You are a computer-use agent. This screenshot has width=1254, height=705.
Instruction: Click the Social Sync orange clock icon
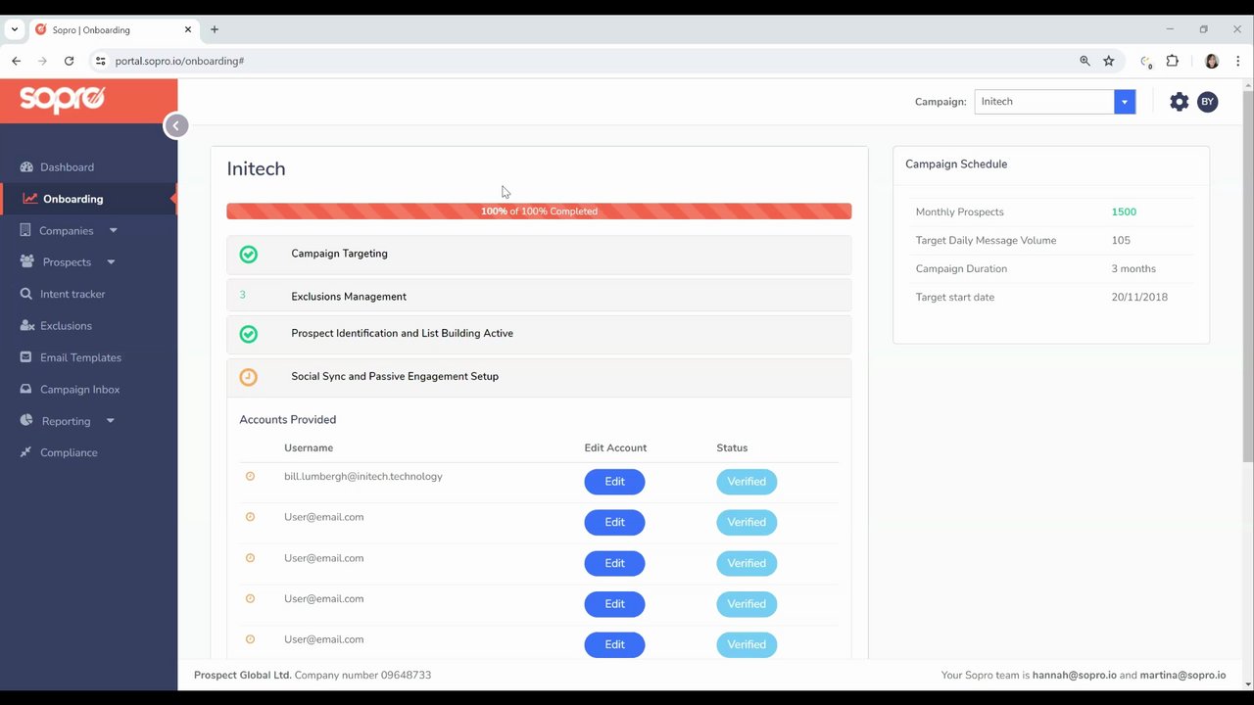(249, 377)
